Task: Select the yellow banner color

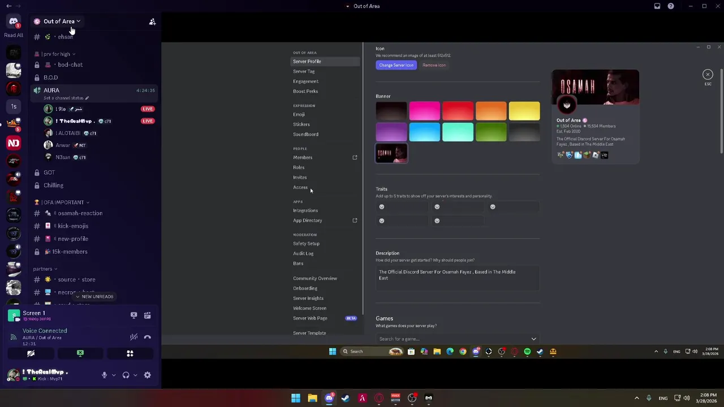Action: pos(524,111)
